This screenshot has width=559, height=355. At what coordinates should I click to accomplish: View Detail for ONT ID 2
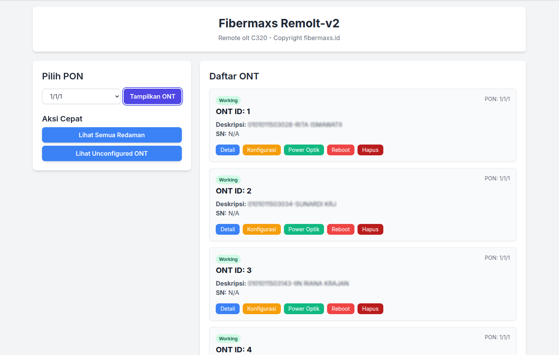[x=228, y=229]
